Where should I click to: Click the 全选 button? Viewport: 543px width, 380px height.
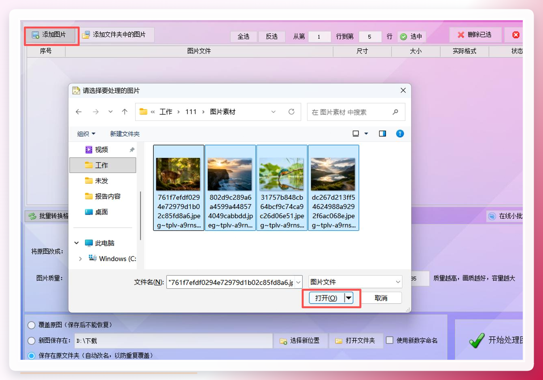point(243,36)
